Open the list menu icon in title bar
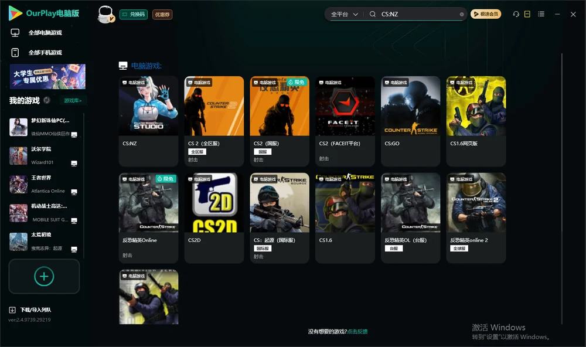The image size is (586, 347). 541,14
